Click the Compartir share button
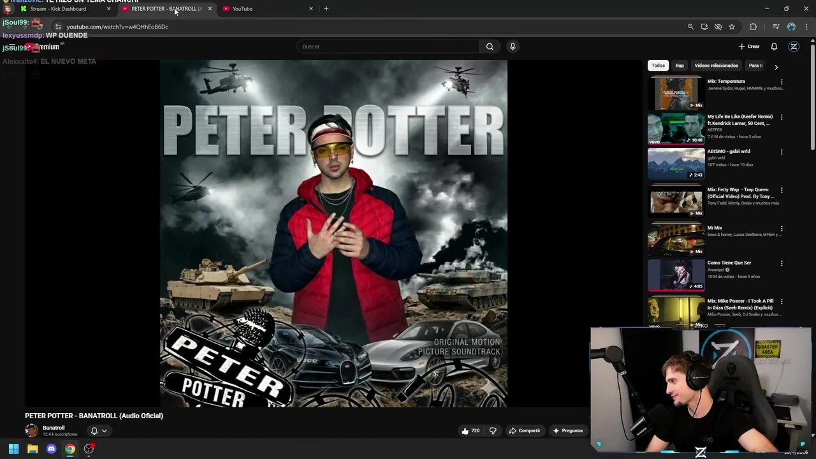 pos(524,431)
